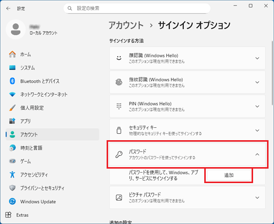Click the ゲーム controller icon
This screenshot has width=274, height=224.
coord(12,161)
